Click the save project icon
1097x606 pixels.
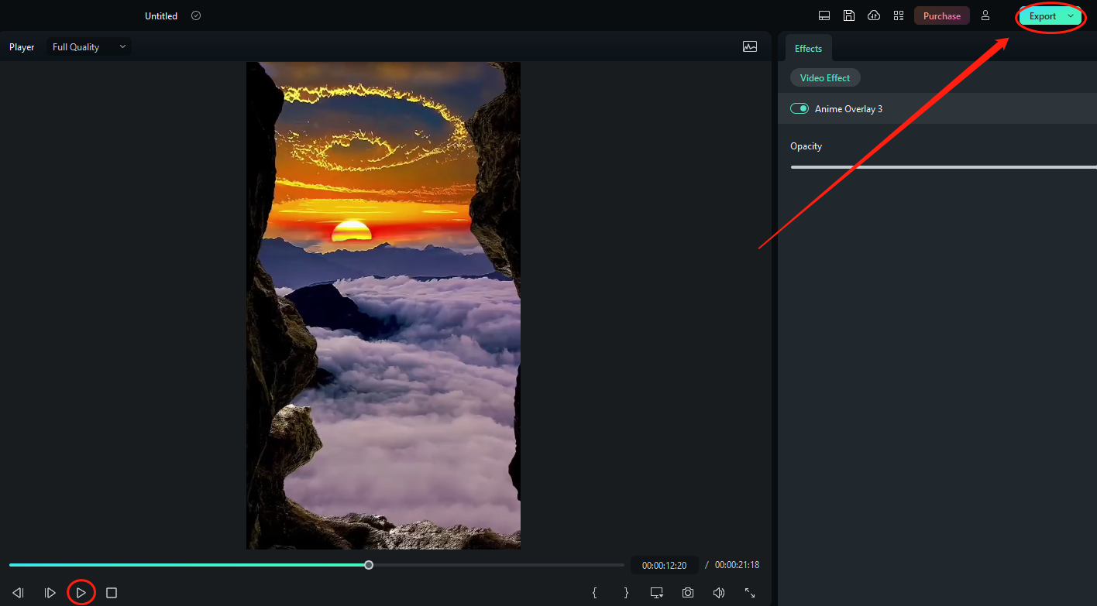pyautogui.click(x=849, y=15)
